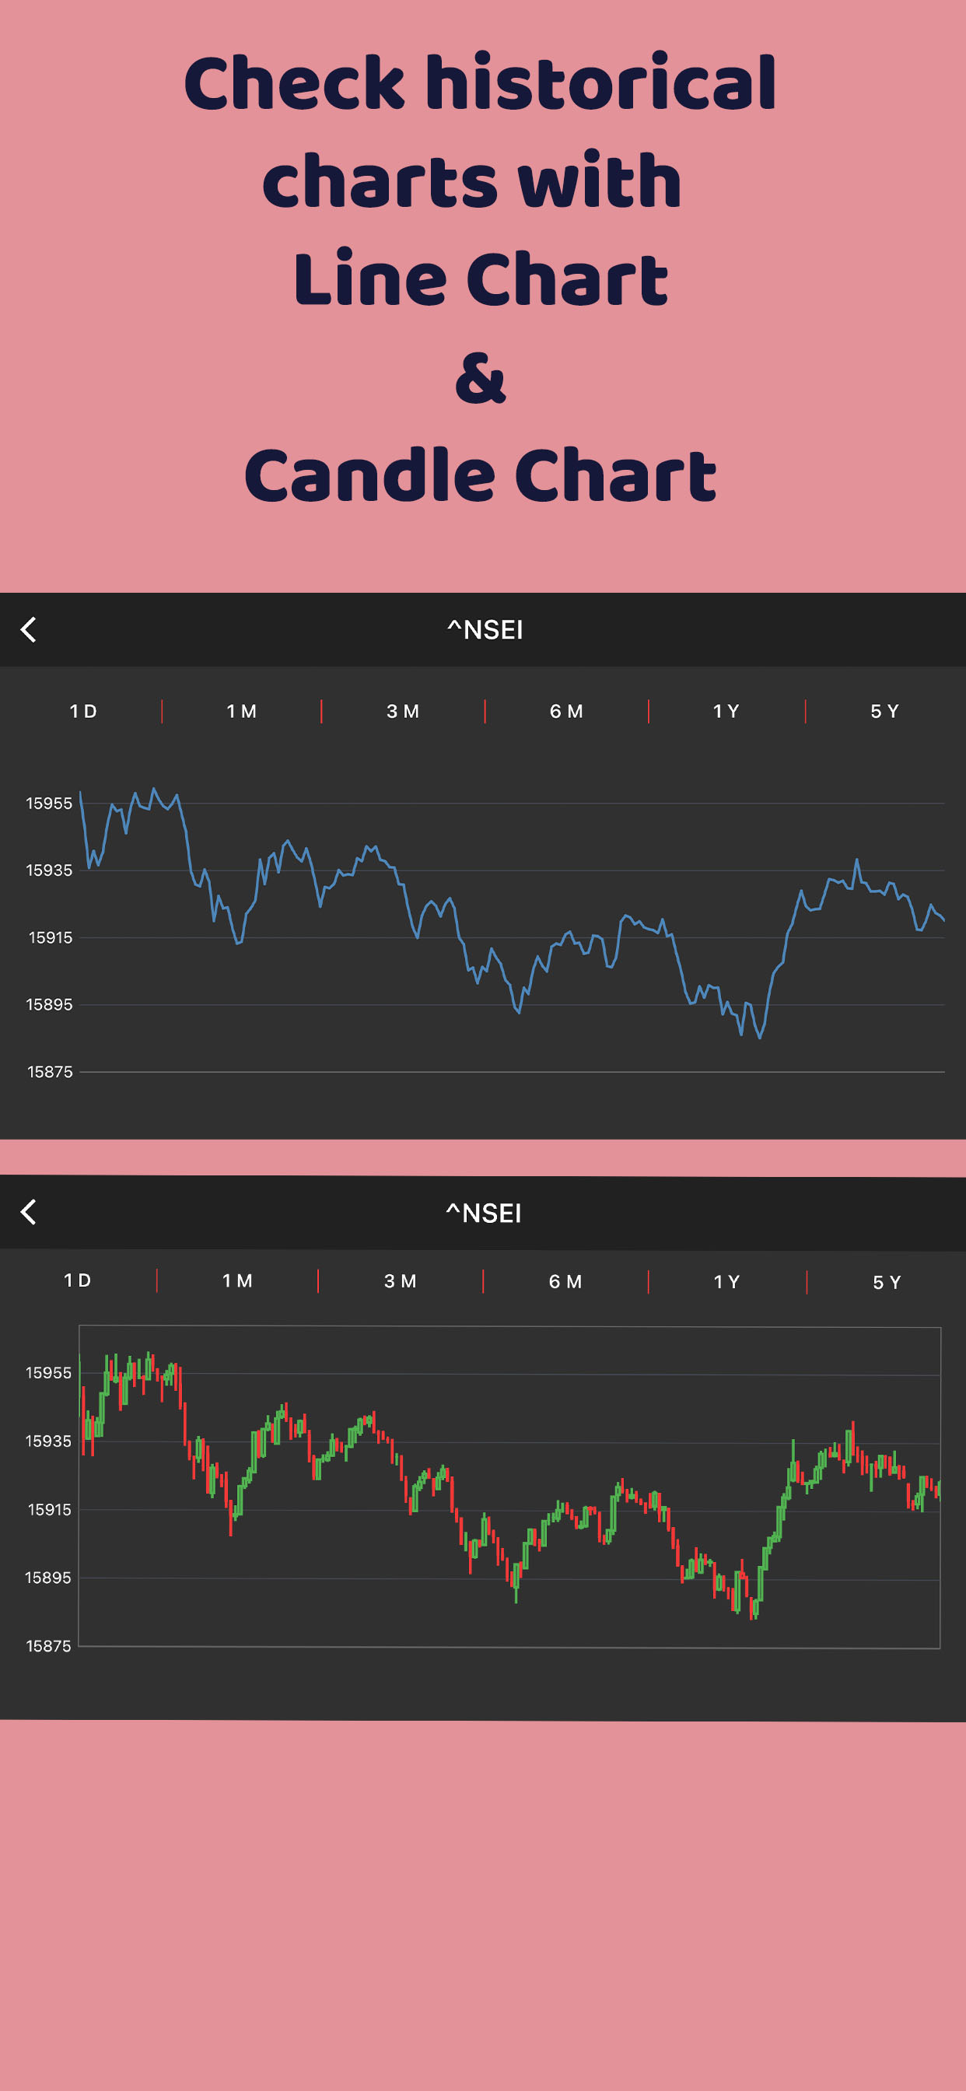This screenshot has width=966, height=2091.
Task: Tap 15955 axis label on line chart
Action: tap(50, 804)
